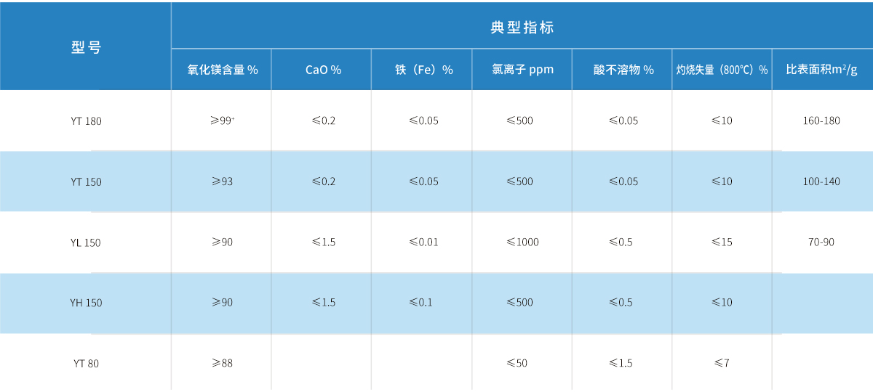Image resolution: width=873 pixels, height=392 pixels.
Task: Click the YT 180 model row label
Action: pos(86,121)
